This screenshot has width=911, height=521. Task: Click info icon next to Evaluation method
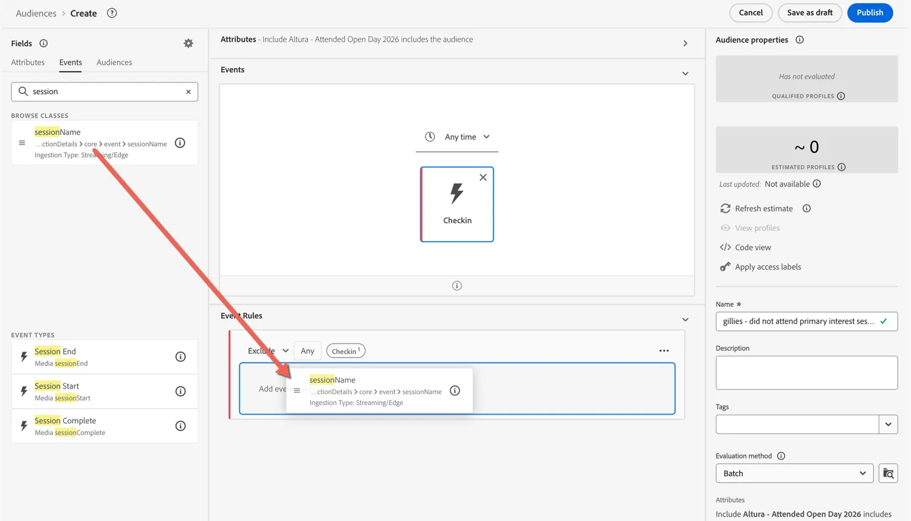[x=782, y=455]
